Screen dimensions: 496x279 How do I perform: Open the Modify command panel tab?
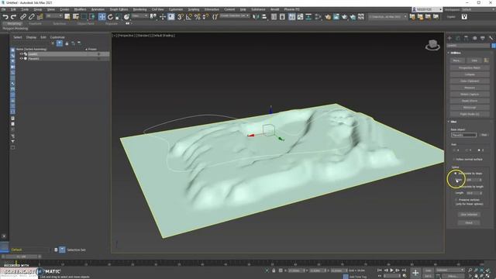tap(458, 38)
